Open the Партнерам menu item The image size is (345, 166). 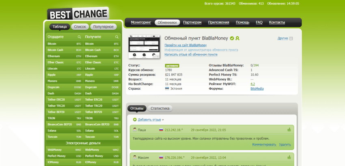click(192, 22)
